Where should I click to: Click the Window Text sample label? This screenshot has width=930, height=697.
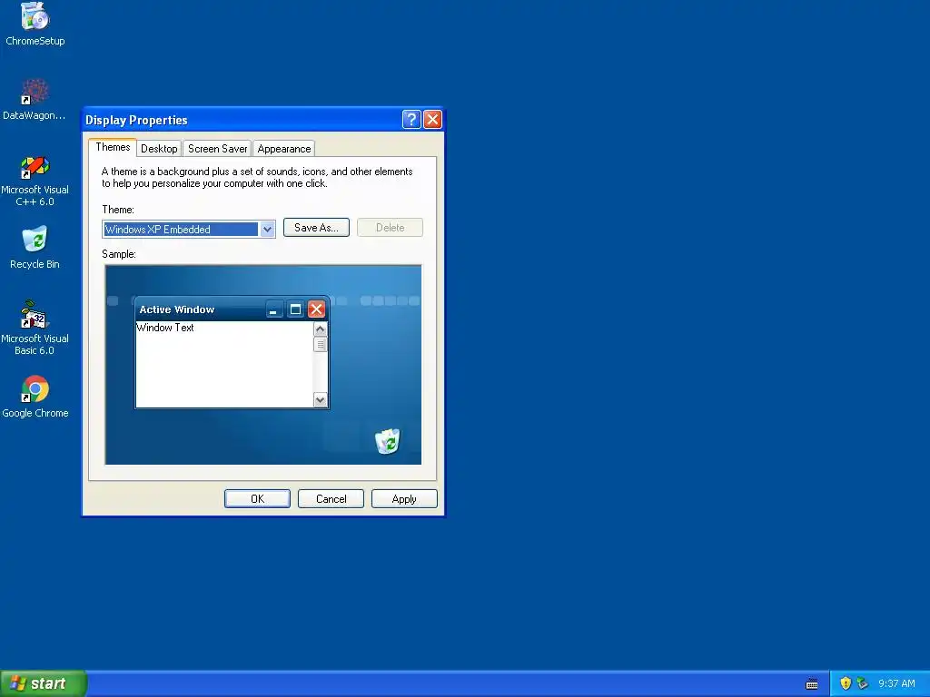(x=165, y=327)
